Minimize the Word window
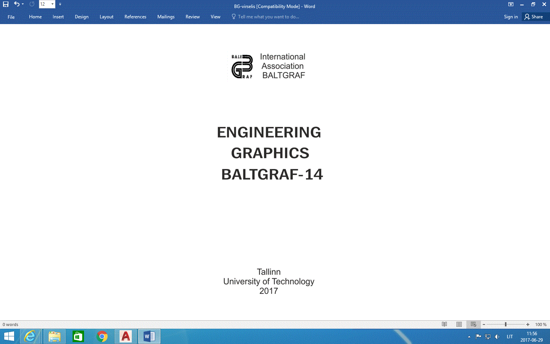Viewport: 550px width, 344px height. click(522, 4)
